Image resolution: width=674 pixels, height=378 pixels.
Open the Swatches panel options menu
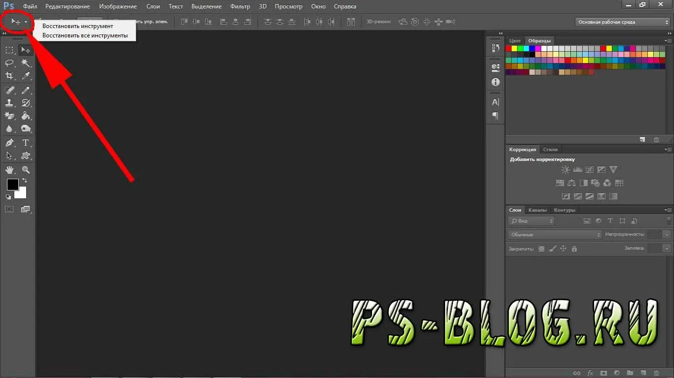(x=668, y=41)
